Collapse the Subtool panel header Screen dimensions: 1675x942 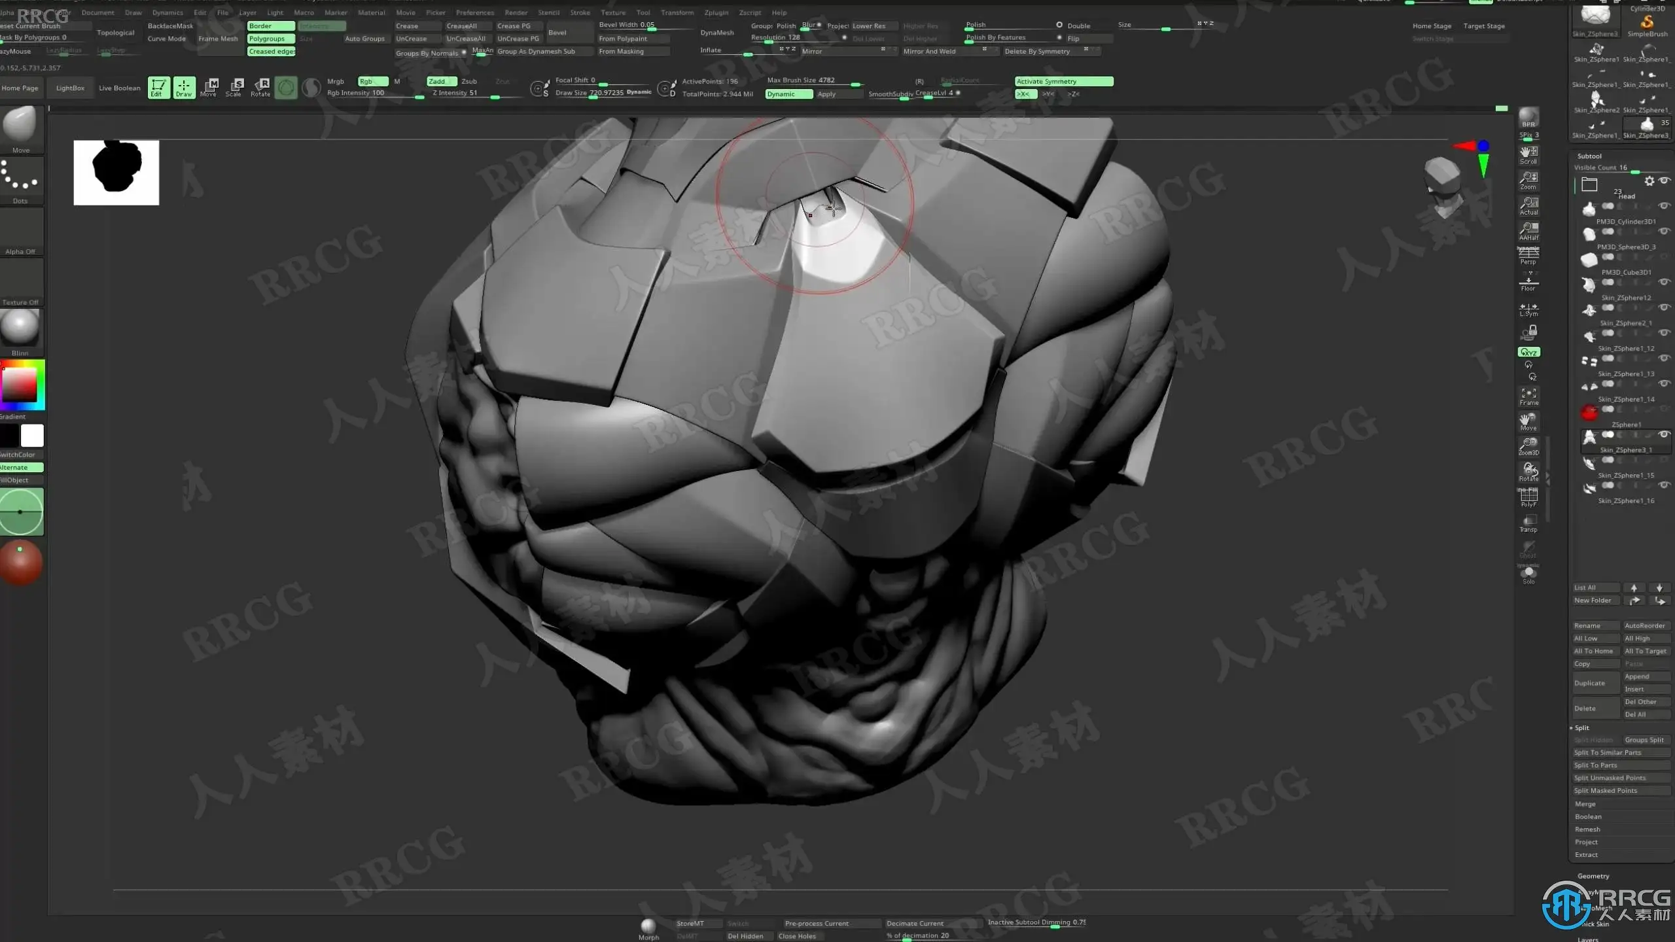click(x=1589, y=156)
